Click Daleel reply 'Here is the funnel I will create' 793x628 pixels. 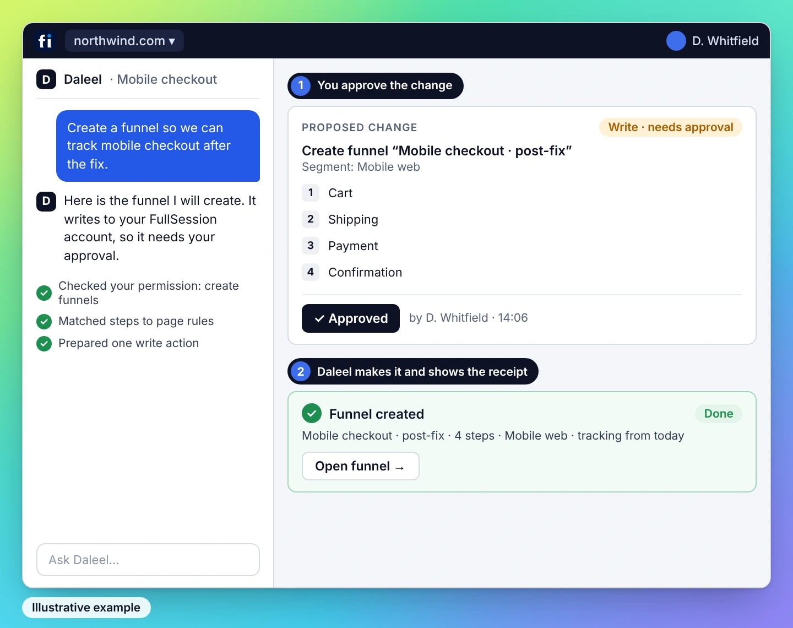(160, 228)
